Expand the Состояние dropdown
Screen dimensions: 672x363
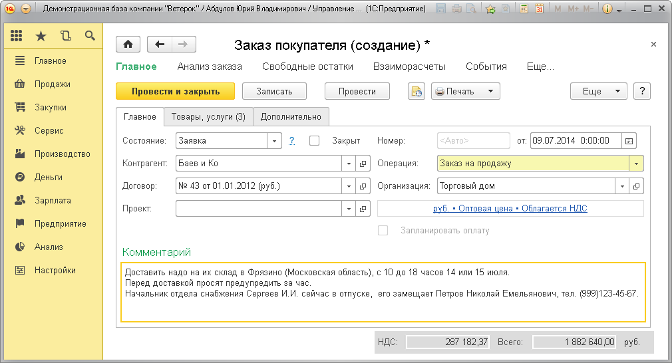click(x=274, y=140)
